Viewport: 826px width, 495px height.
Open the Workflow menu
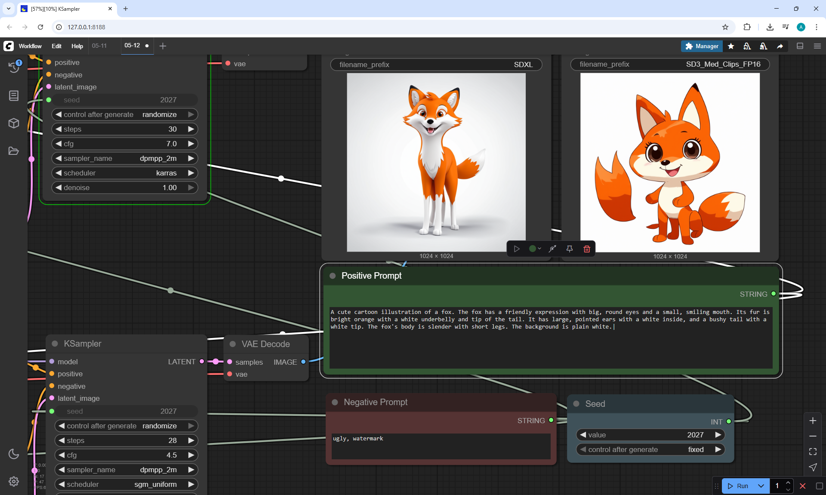click(x=30, y=46)
